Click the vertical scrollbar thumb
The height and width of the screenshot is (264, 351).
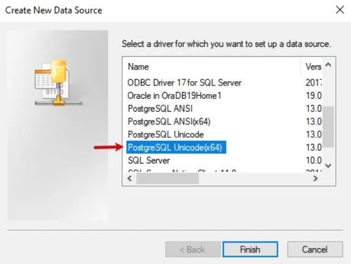[328, 127]
